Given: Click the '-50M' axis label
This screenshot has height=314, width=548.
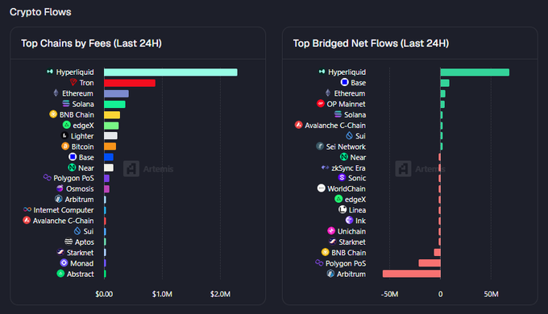Looking at the screenshot, I should coord(389,294).
